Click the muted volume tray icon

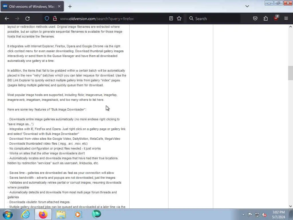264,215
